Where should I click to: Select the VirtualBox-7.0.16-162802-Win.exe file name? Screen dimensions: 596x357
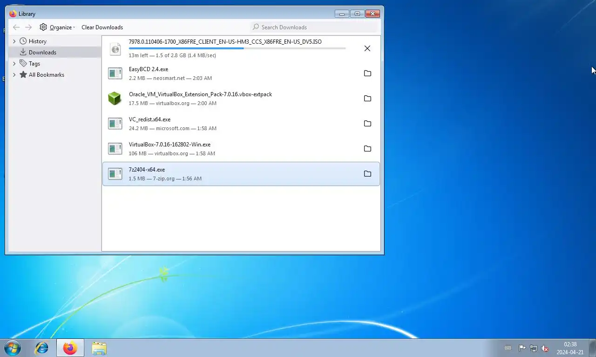point(169,145)
